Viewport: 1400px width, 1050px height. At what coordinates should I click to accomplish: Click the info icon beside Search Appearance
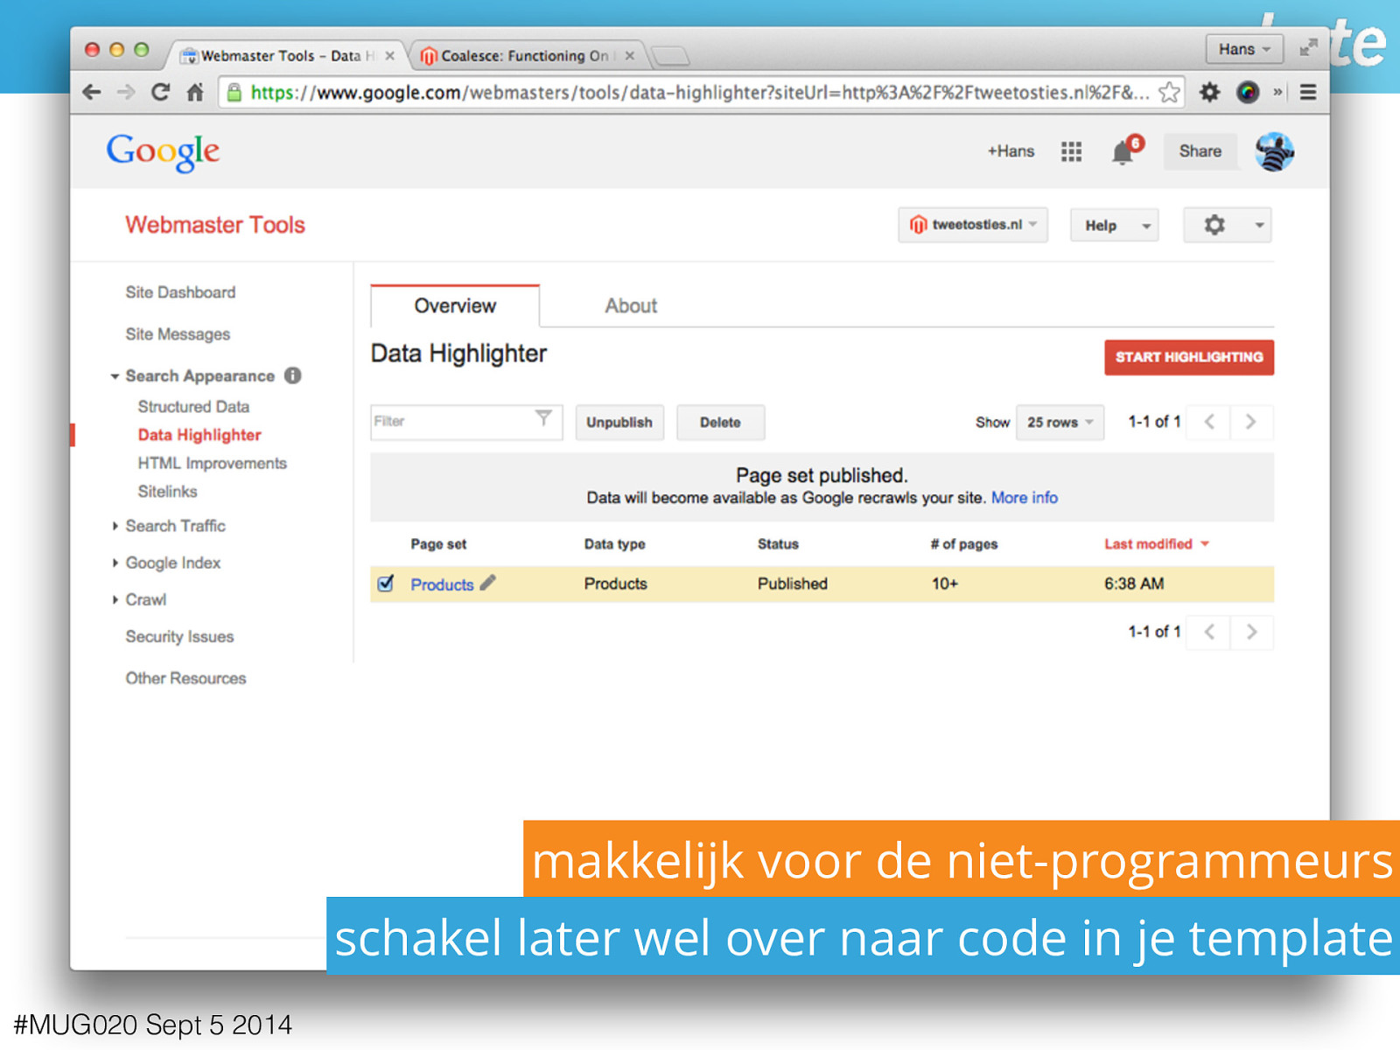(x=293, y=375)
